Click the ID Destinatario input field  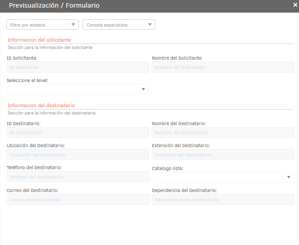click(78, 132)
